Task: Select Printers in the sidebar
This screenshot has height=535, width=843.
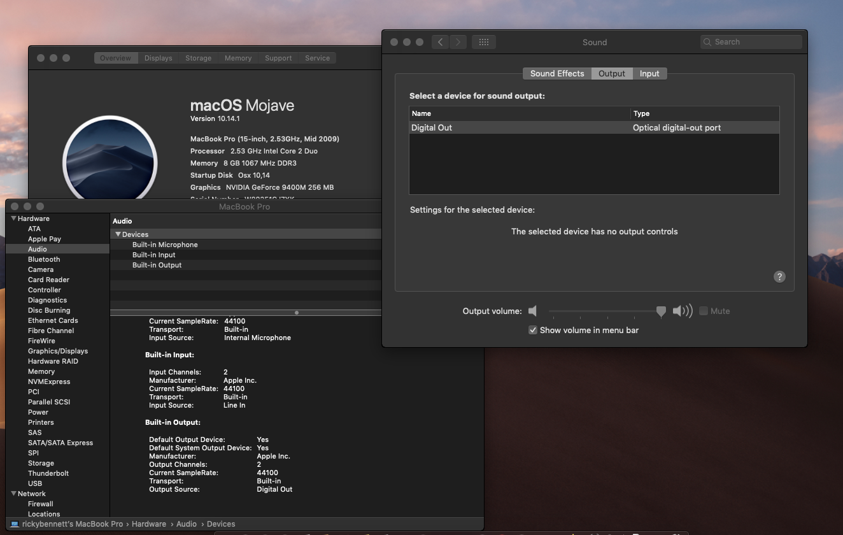Action: (x=41, y=422)
